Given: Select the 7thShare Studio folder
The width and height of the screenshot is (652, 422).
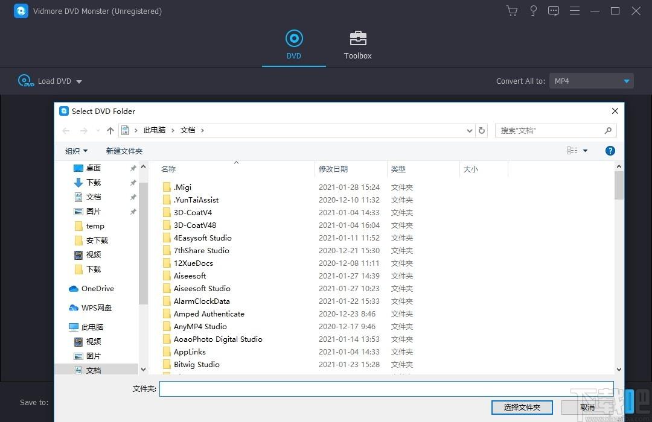Looking at the screenshot, I should click(201, 250).
